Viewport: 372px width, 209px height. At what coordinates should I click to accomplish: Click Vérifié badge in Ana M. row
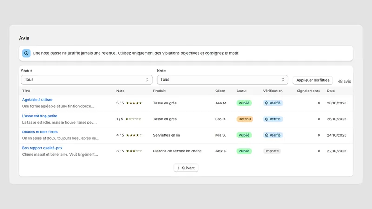273,103
